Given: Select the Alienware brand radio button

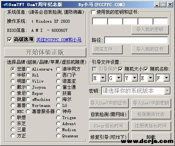Looking at the screenshot, I should click(28, 69).
